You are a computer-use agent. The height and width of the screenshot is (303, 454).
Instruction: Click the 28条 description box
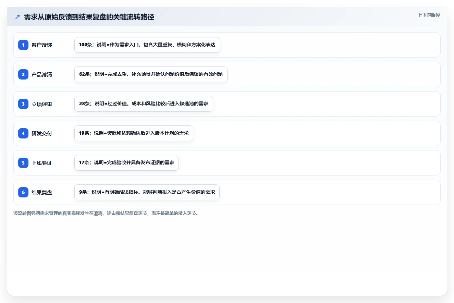[144, 104]
